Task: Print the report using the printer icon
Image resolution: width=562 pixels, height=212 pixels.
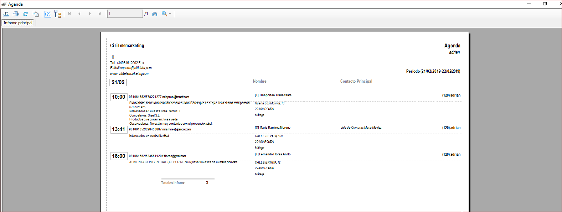Action: [x=16, y=14]
